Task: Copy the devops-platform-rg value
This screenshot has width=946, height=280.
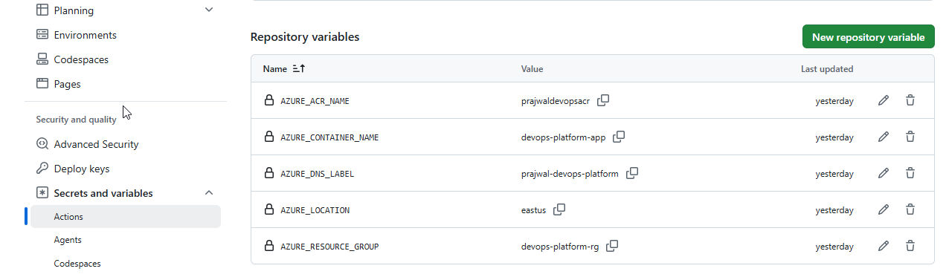Action: click(x=613, y=246)
